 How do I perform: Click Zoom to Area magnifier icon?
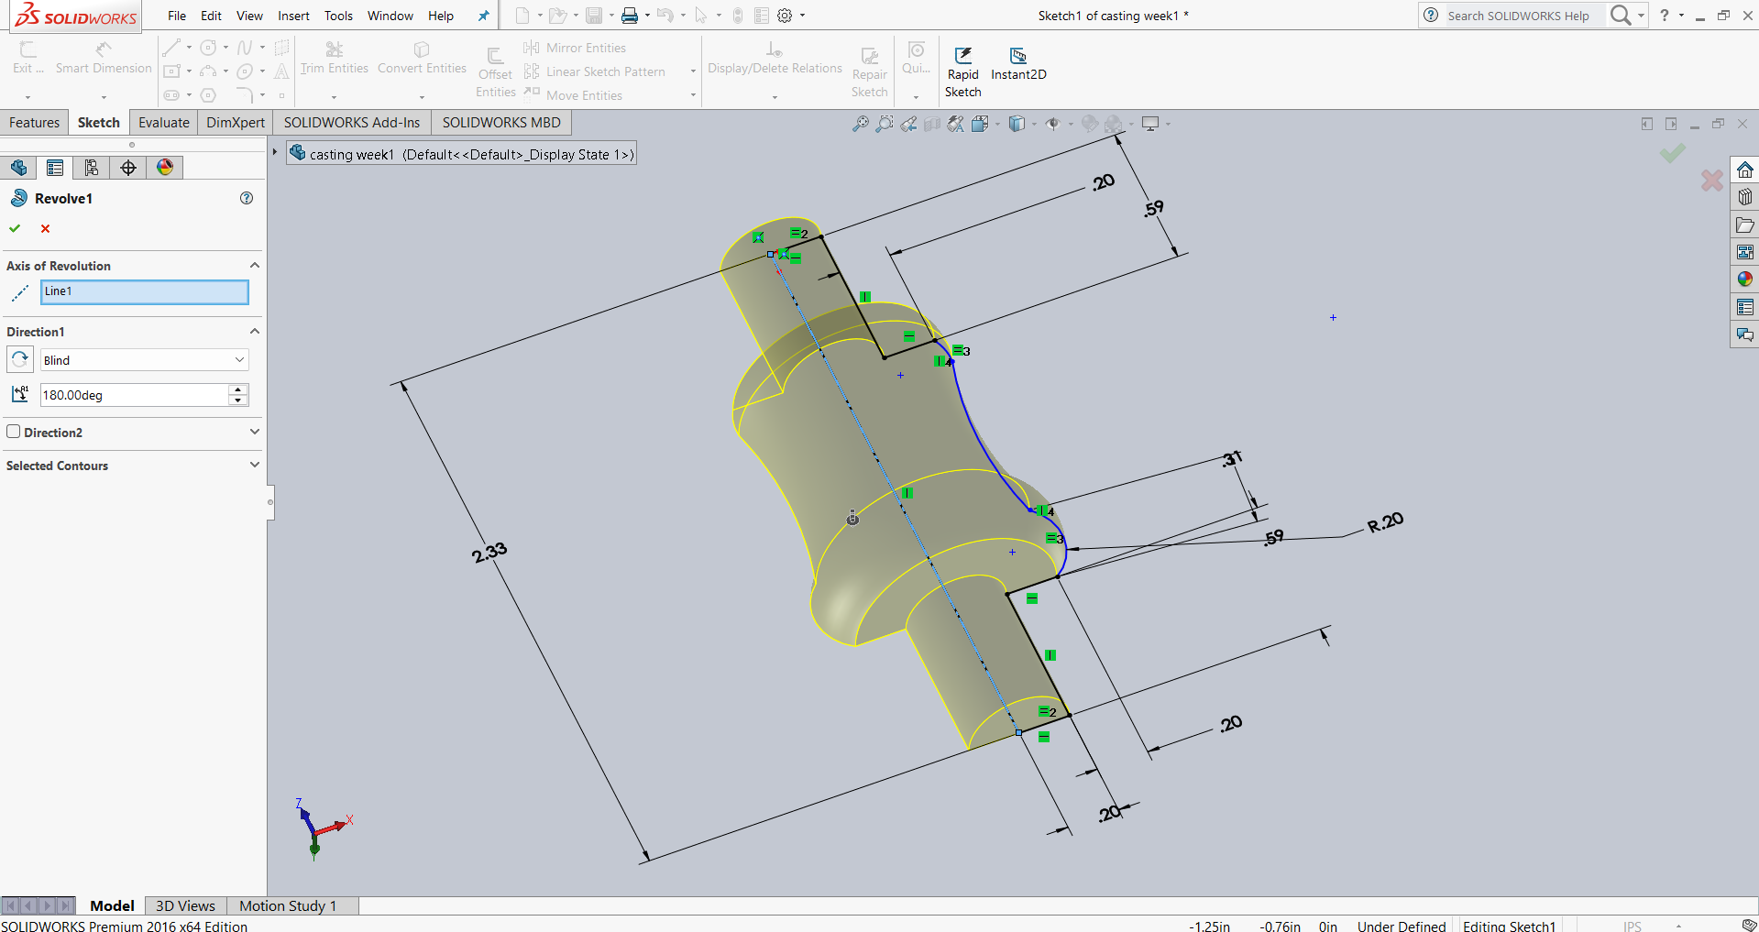884,124
